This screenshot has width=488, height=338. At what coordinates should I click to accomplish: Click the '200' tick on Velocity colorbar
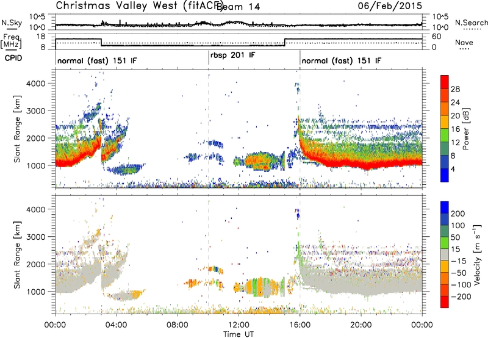[458, 214]
